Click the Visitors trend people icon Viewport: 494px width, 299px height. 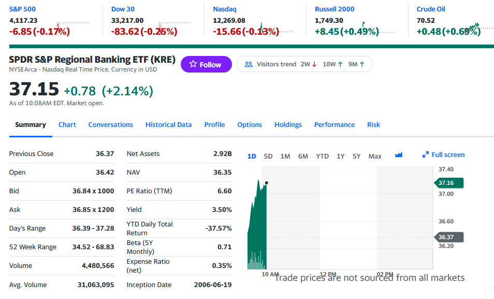point(249,64)
